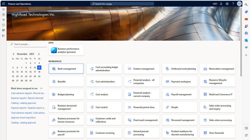
Task: Open Cash advance request: Record returned link
Action: click(28, 93)
